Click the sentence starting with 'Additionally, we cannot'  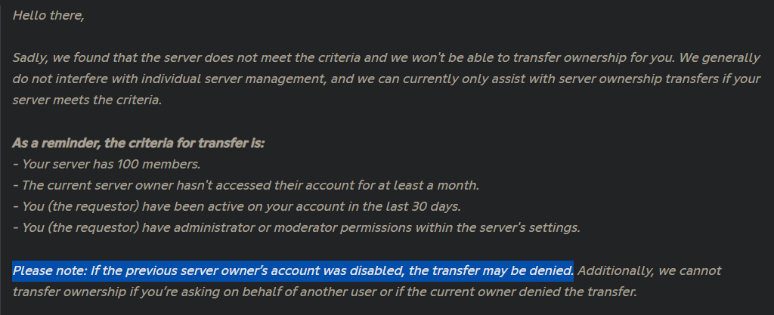tap(367, 281)
